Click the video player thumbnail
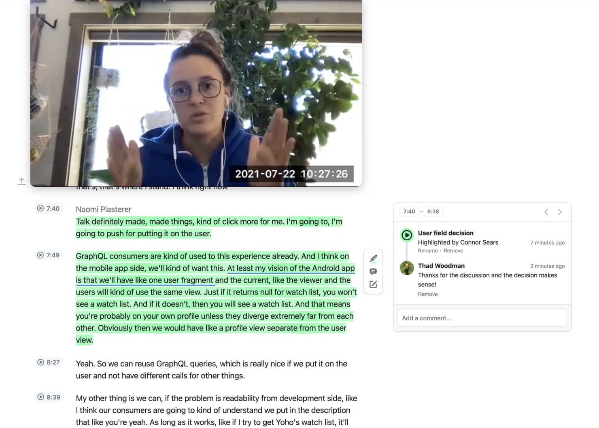 pyautogui.click(x=196, y=93)
